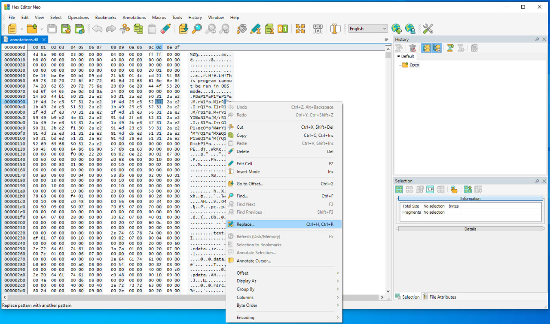
Task: Click the orange '01' binary toolbar icon
Action: [283, 29]
